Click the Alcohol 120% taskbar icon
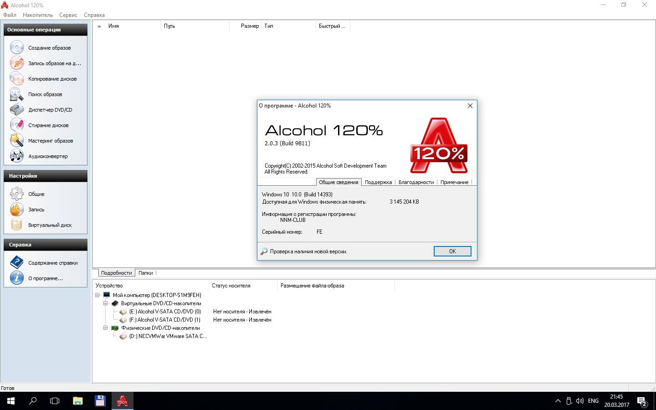The image size is (656, 410). 122,401
